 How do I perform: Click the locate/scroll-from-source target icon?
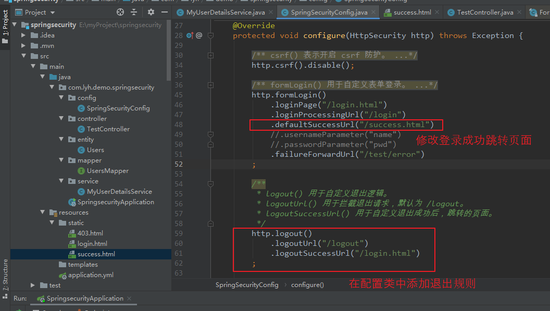[120, 13]
